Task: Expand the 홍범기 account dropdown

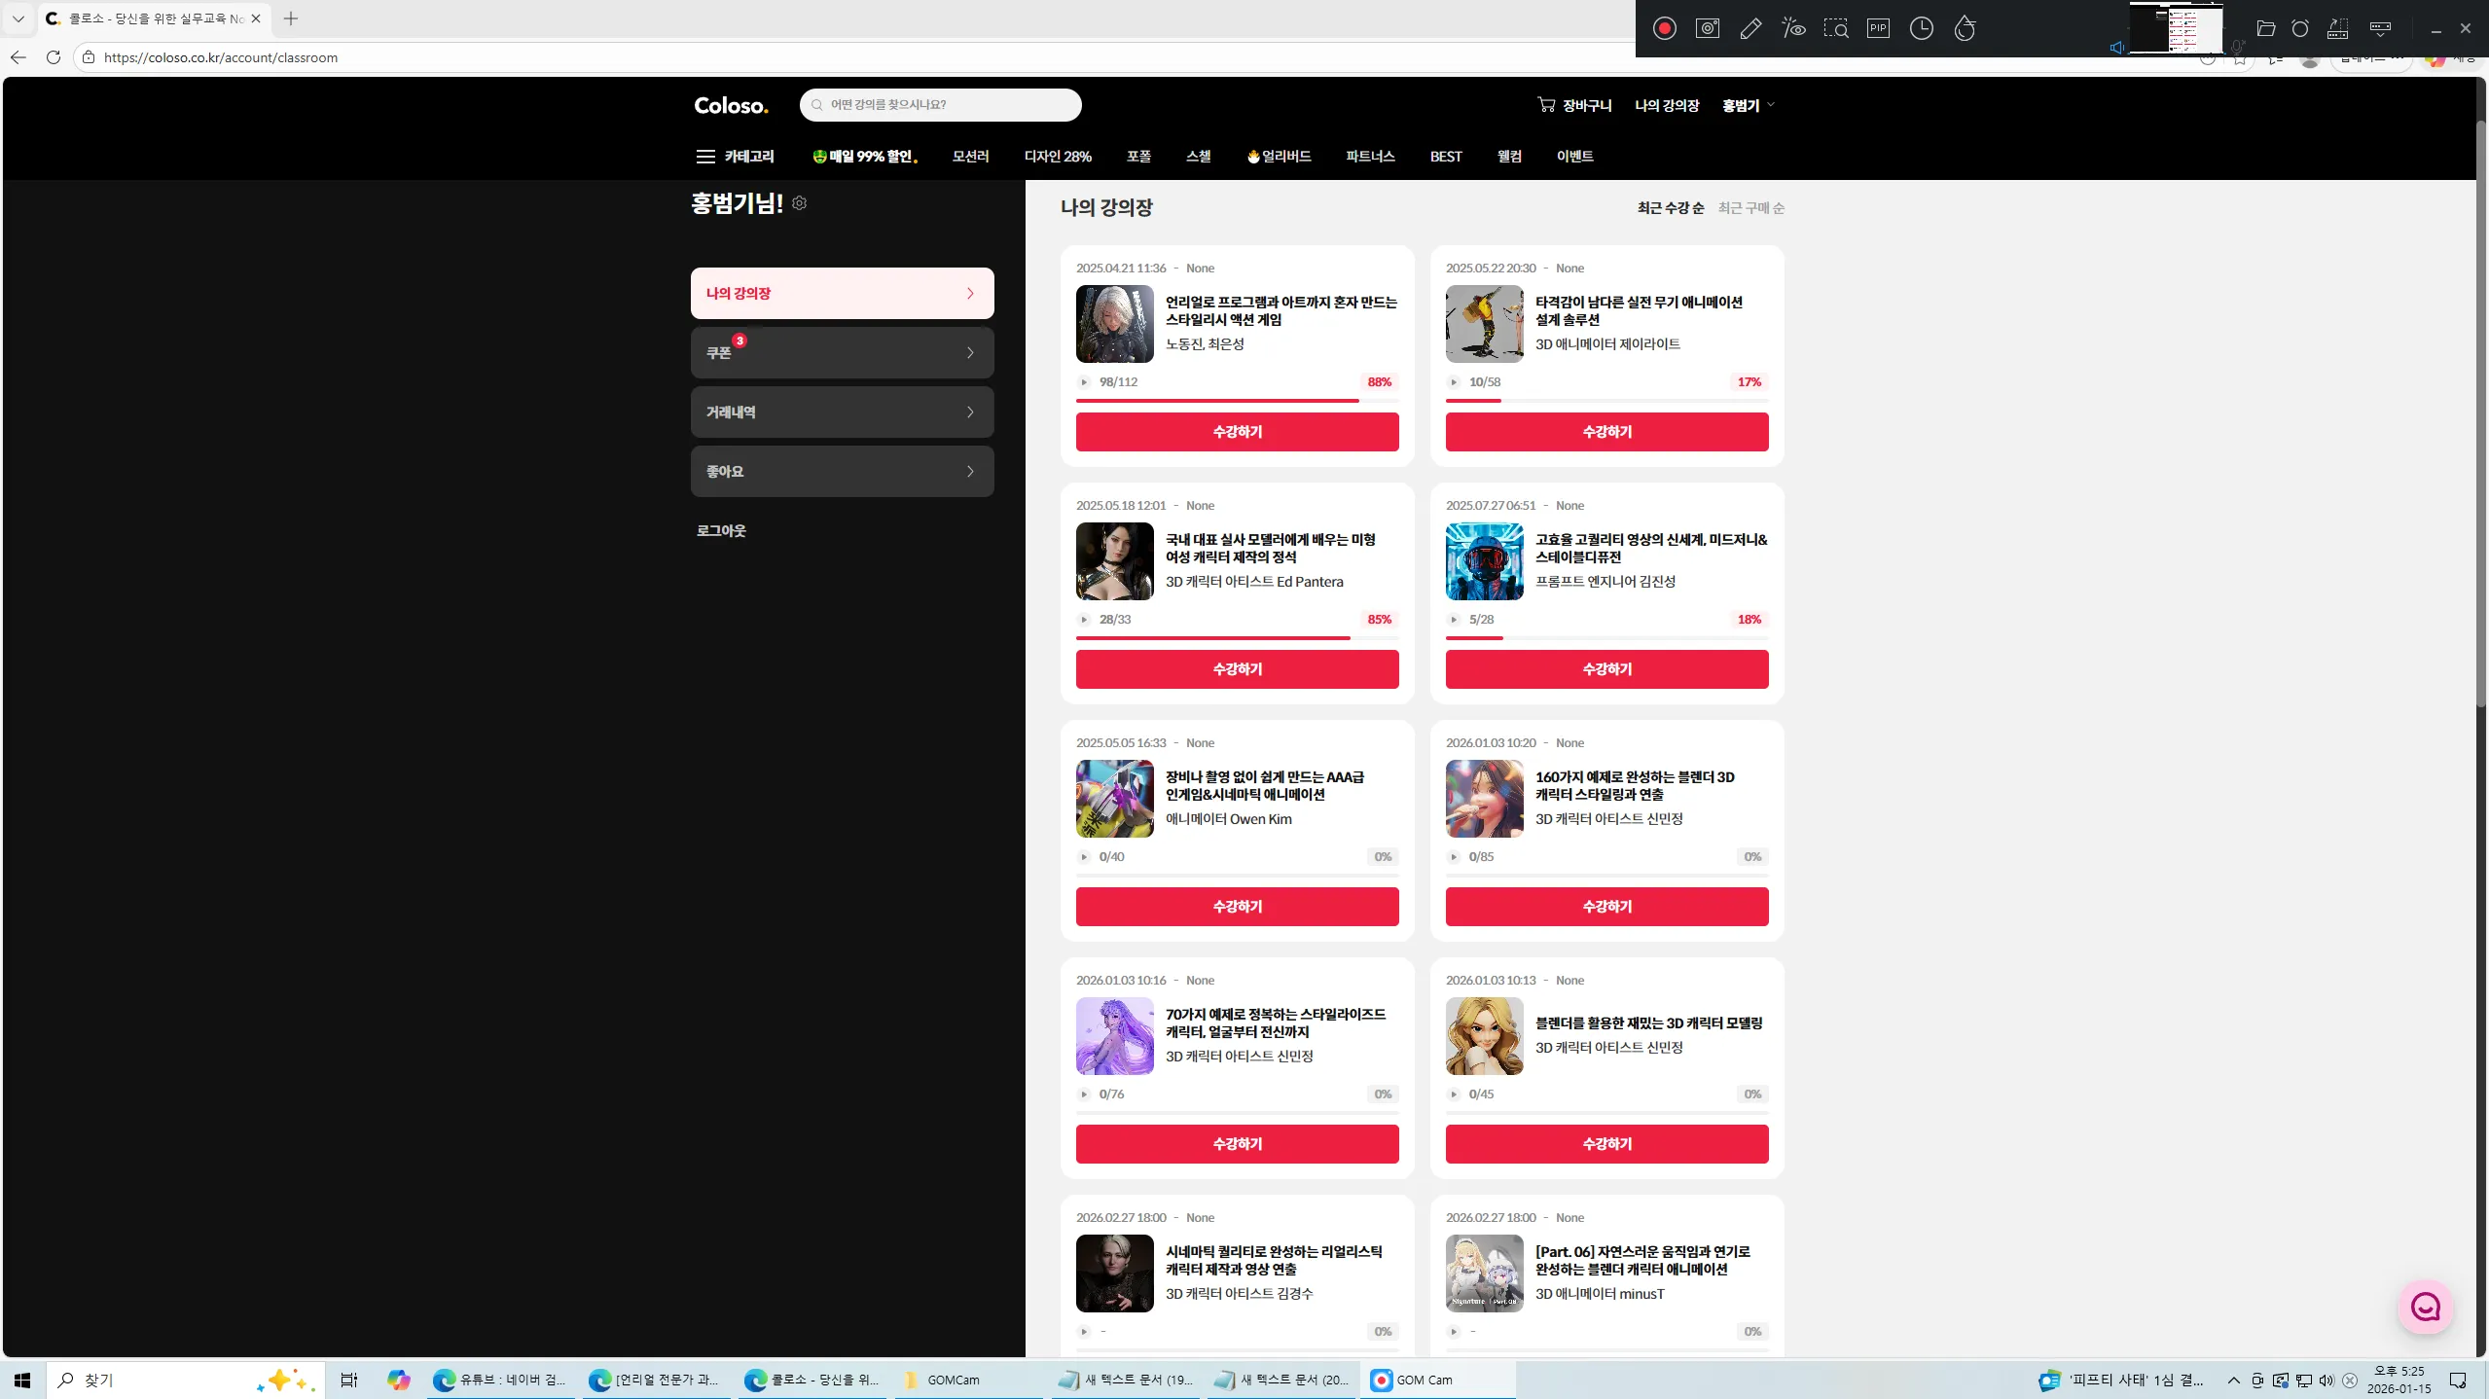Action: click(x=1748, y=105)
